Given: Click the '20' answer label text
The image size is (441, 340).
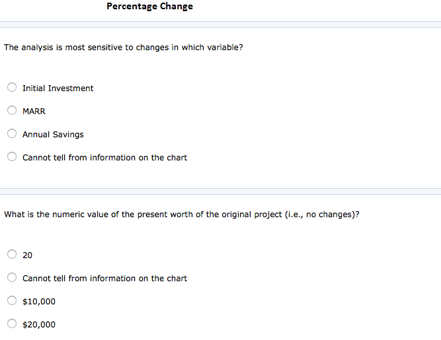Looking at the screenshot, I should pos(27,255).
